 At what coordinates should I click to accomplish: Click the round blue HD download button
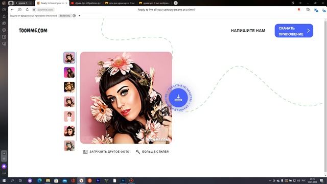tap(178, 98)
